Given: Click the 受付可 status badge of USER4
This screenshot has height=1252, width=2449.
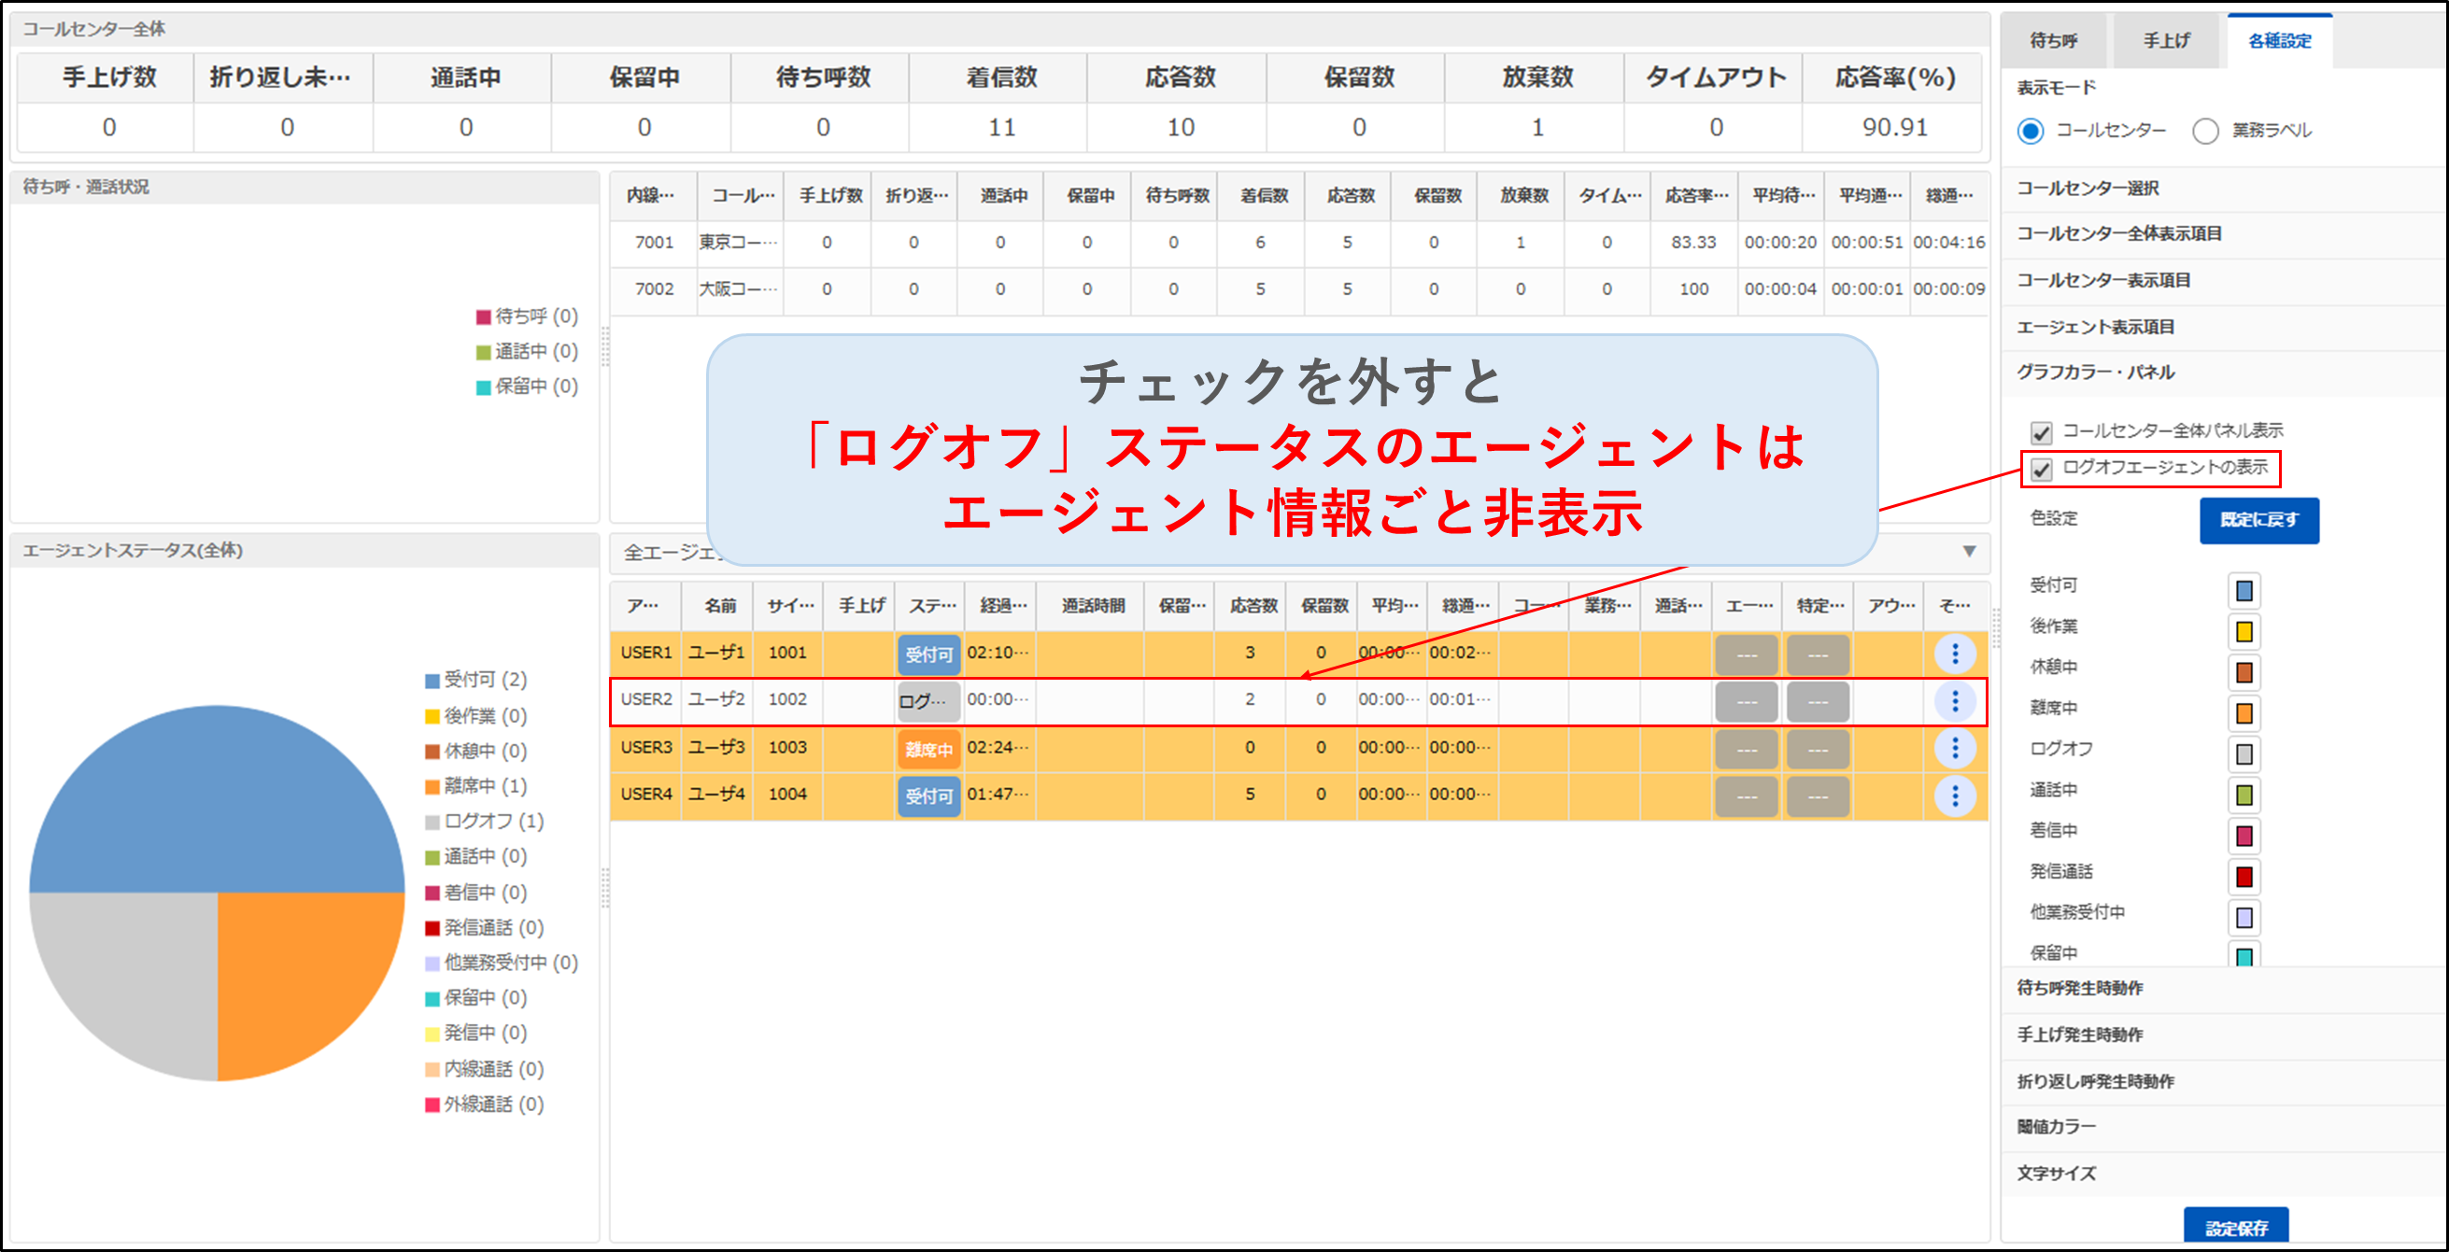Looking at the screenshot, I should pyautogui.click(x=927, y=795).
